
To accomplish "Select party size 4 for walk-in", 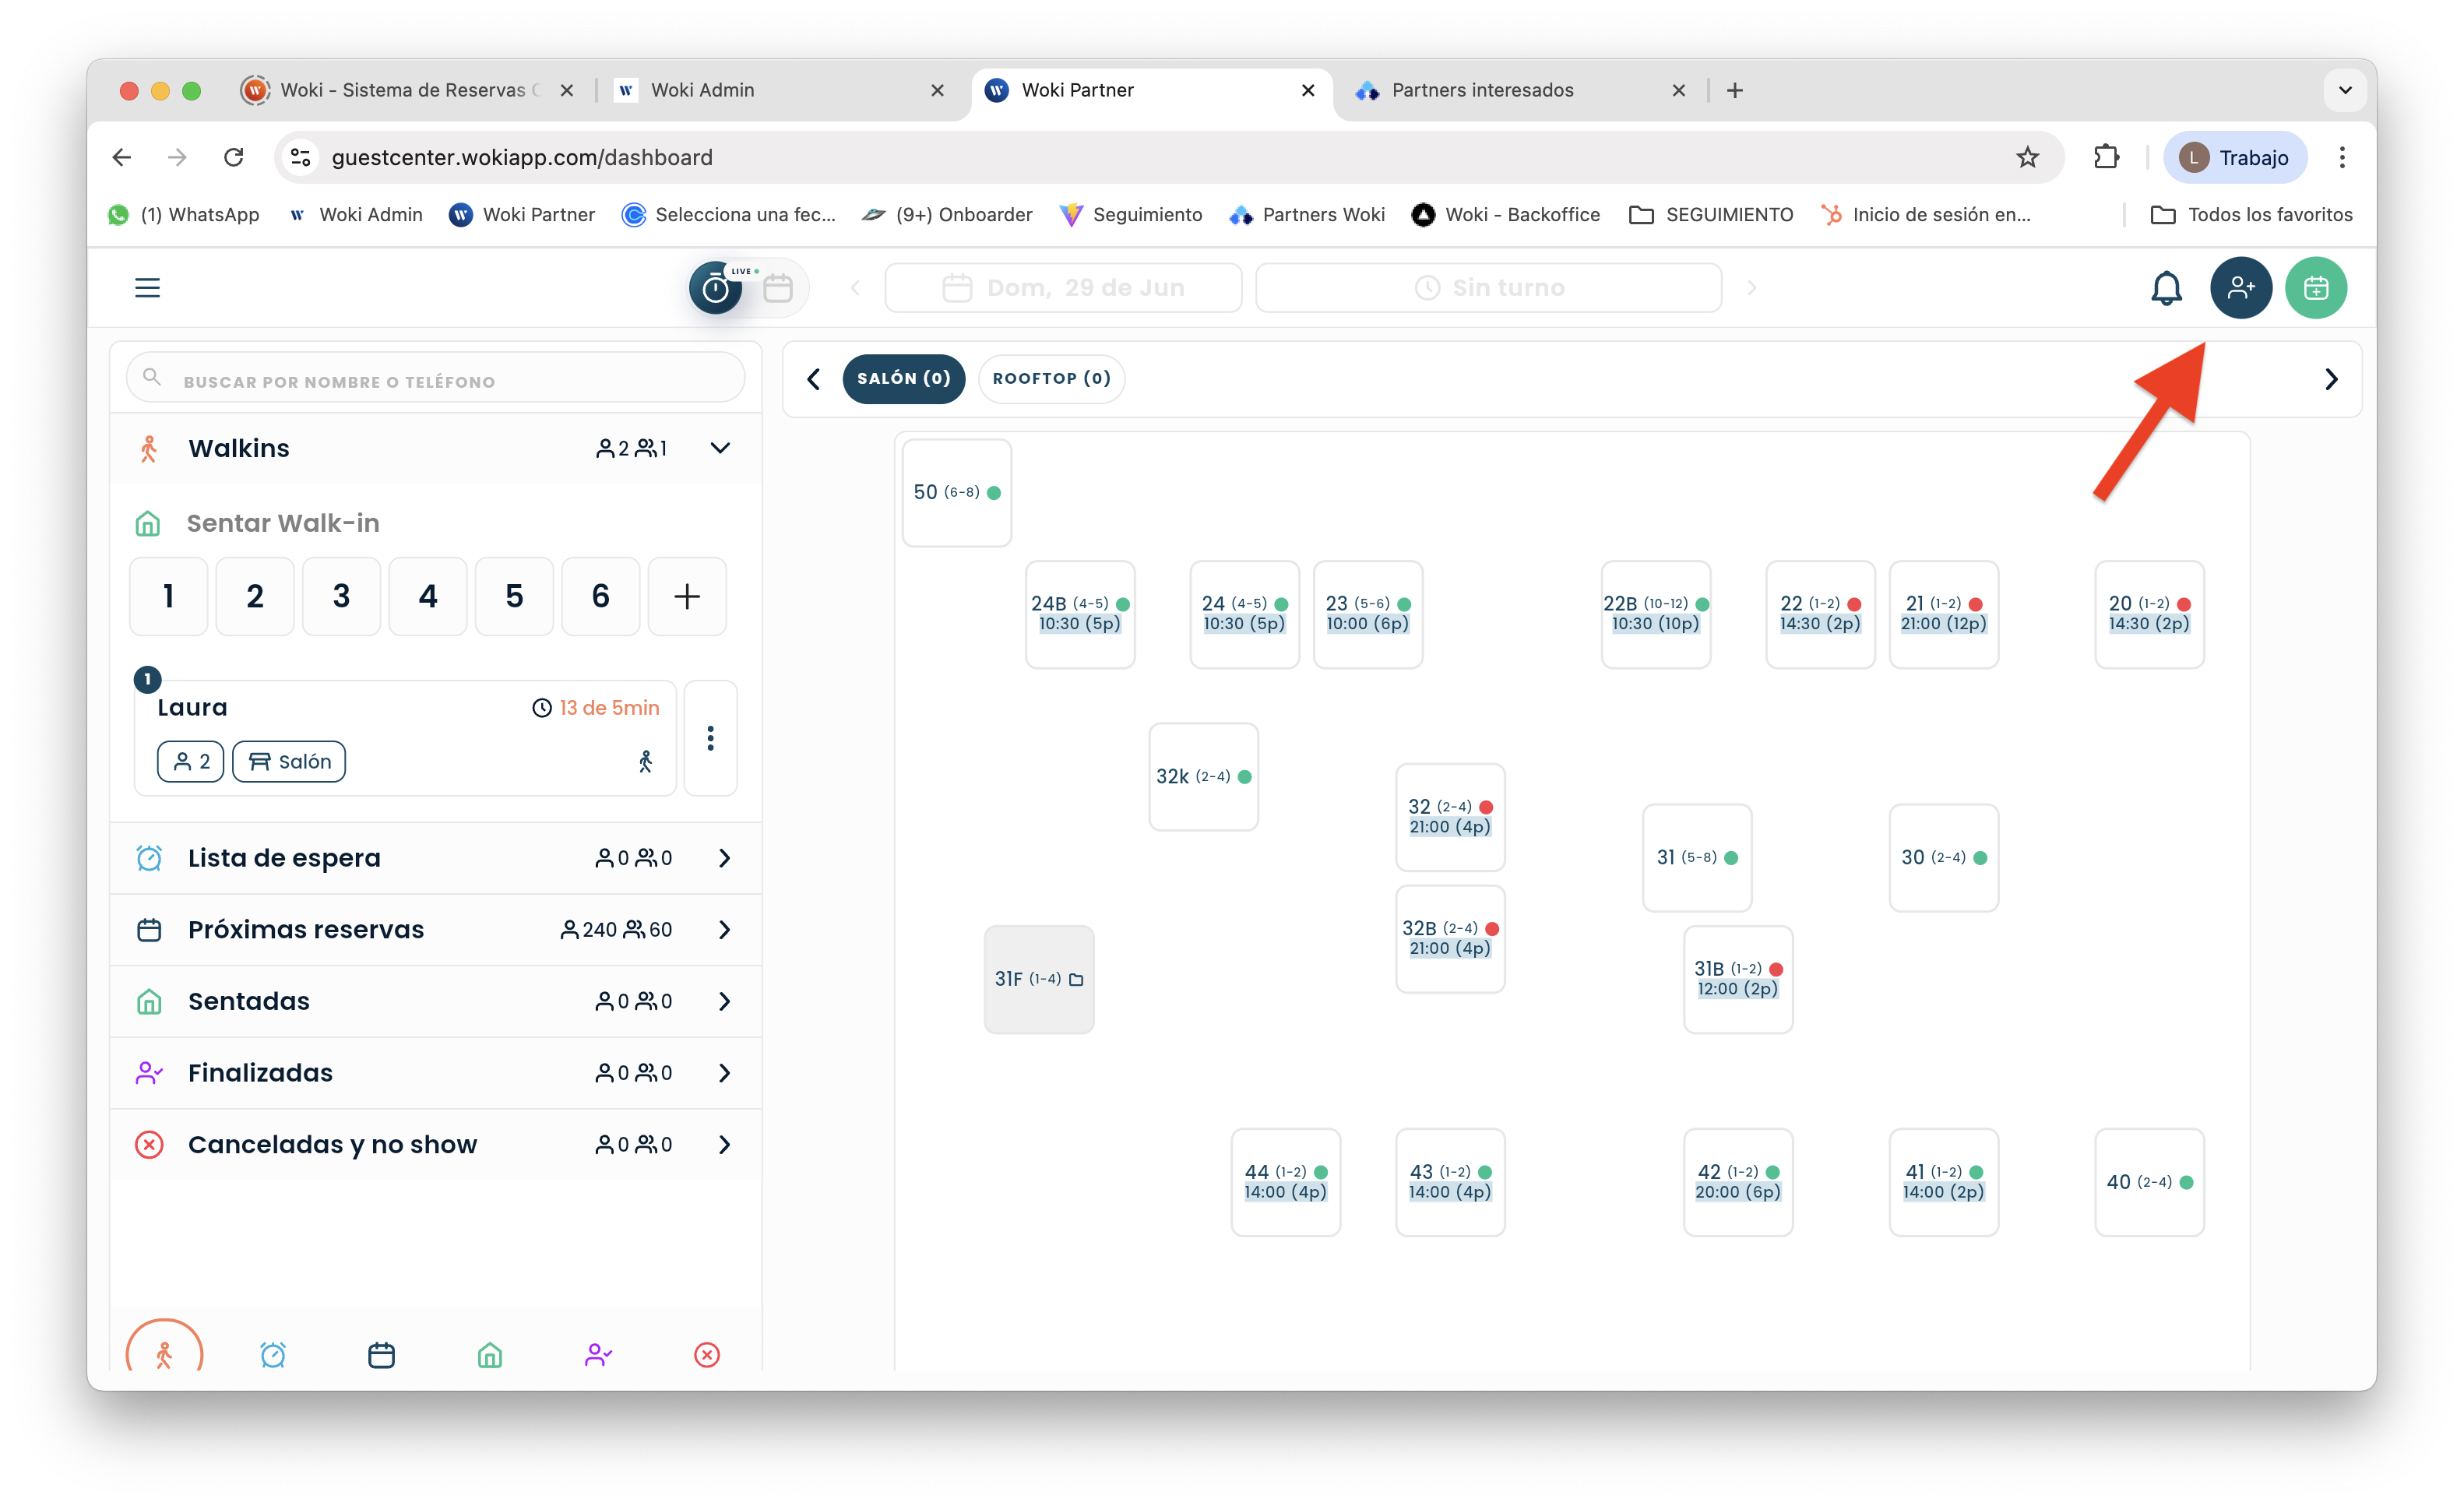I will point(427,596).
